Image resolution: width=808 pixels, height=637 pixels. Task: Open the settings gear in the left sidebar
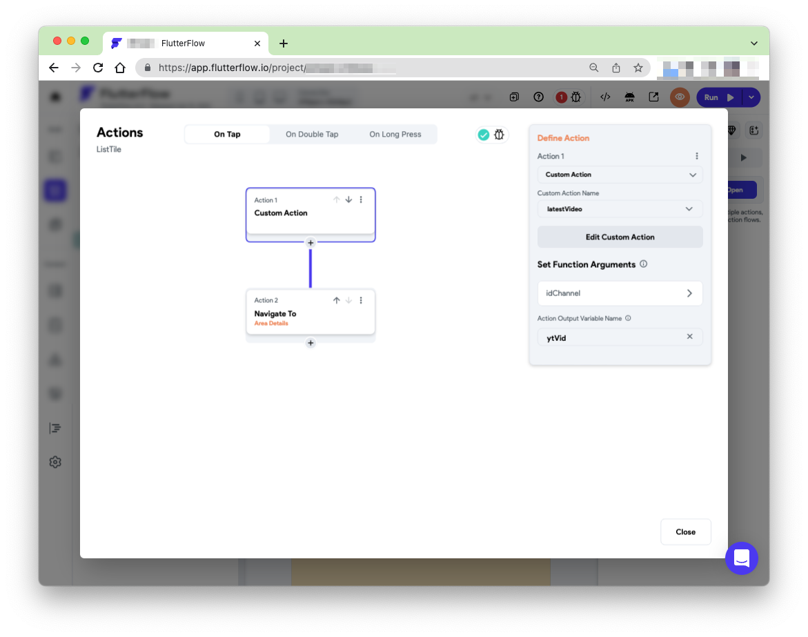coord(55,462)
